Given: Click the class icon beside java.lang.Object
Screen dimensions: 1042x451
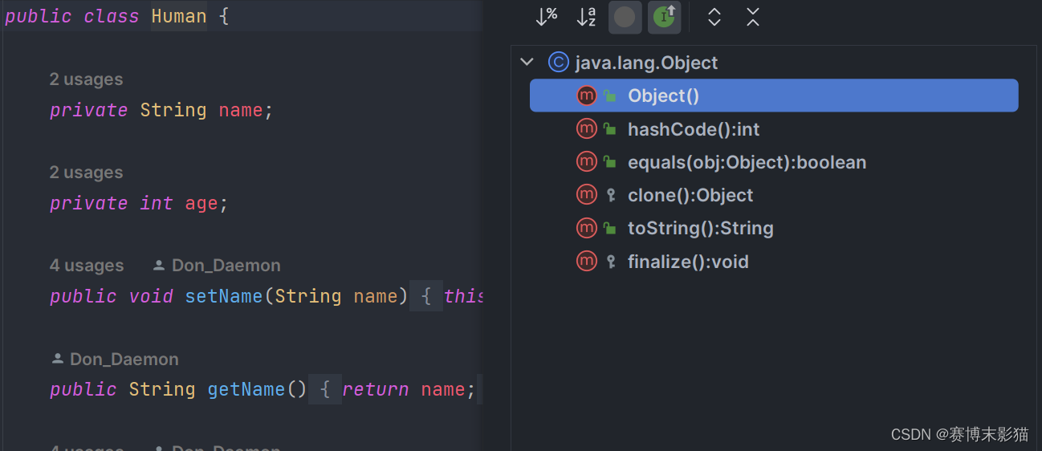Looking at the screenshot, I should 558,63.
